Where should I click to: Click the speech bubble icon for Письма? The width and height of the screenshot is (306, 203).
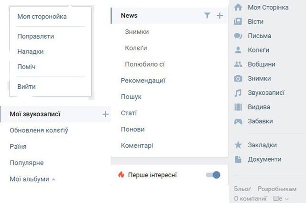click(238, 36)
